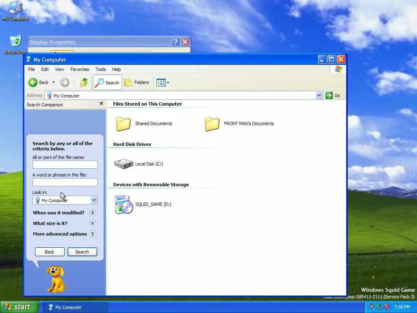This screenshot has height=313, width=417.
Task: Select the Local Disk (C:) drive icon
Action: point(123,164)
